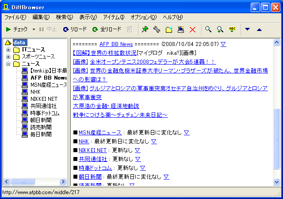This screenshot has height=199, width=283.
Task: Expand the スポーツニュース folder
Action: pos(8,57)
